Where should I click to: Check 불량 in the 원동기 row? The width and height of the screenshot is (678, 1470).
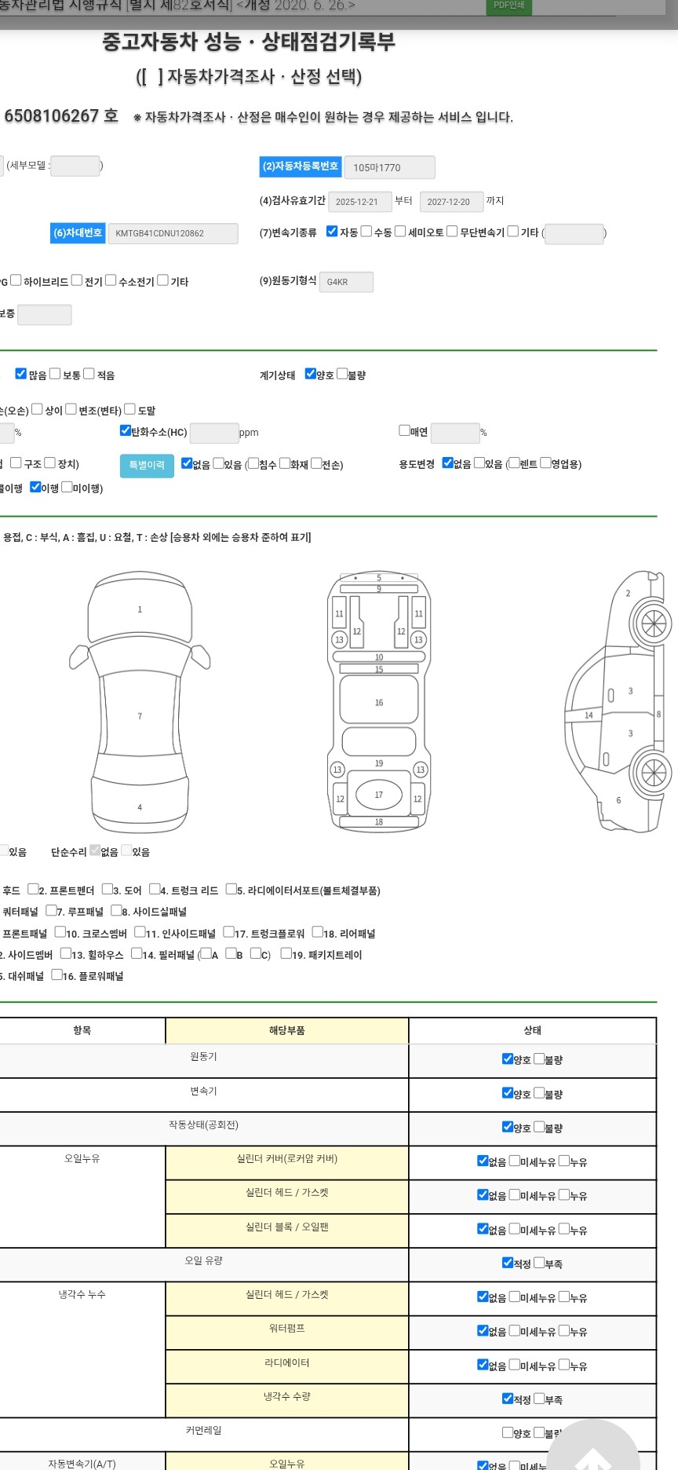point(539,1059)
